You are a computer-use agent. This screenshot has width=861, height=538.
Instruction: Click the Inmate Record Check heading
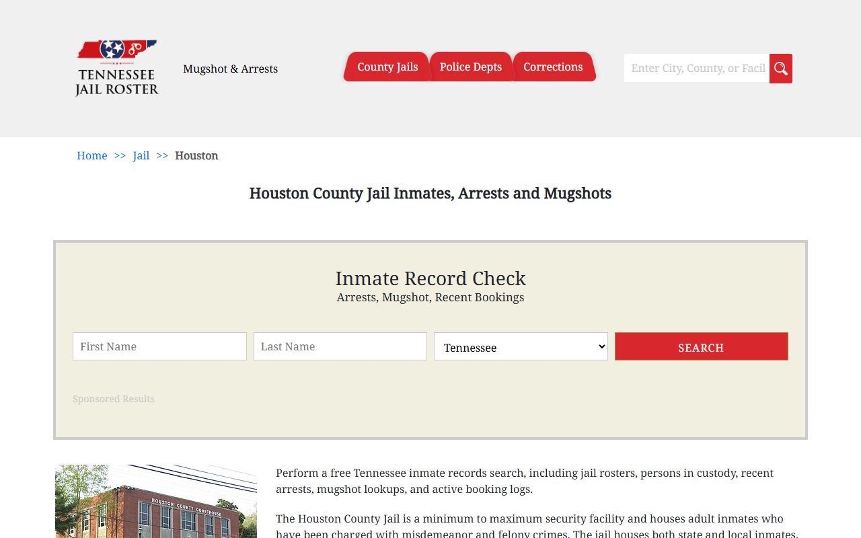point(430,278)
